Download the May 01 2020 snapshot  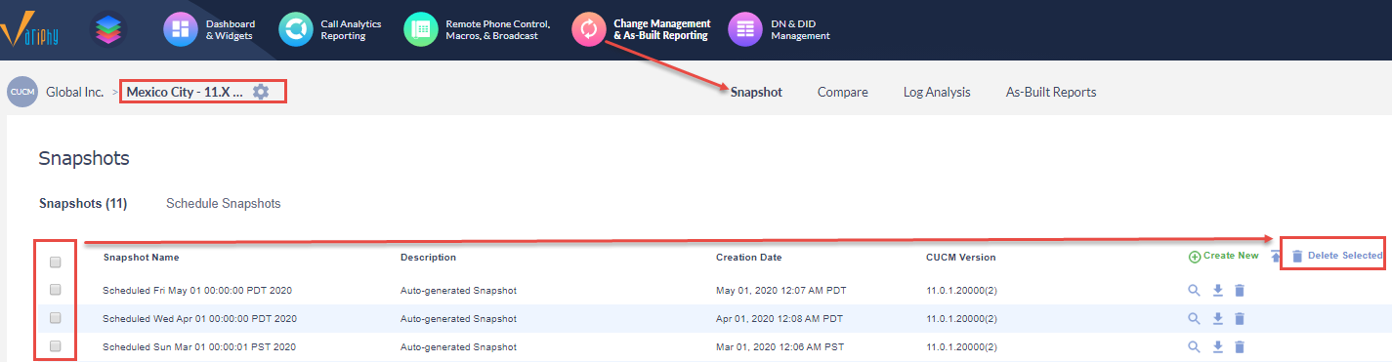(1217, 290)
